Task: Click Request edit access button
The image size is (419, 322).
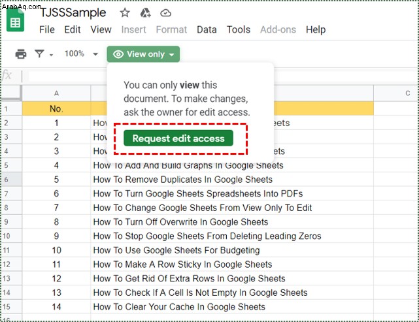Action: (x=178, y=138)
